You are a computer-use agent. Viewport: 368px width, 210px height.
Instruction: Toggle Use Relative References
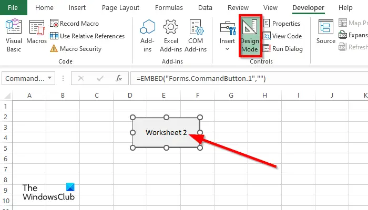pyautogui.click(x=87, y=36)
